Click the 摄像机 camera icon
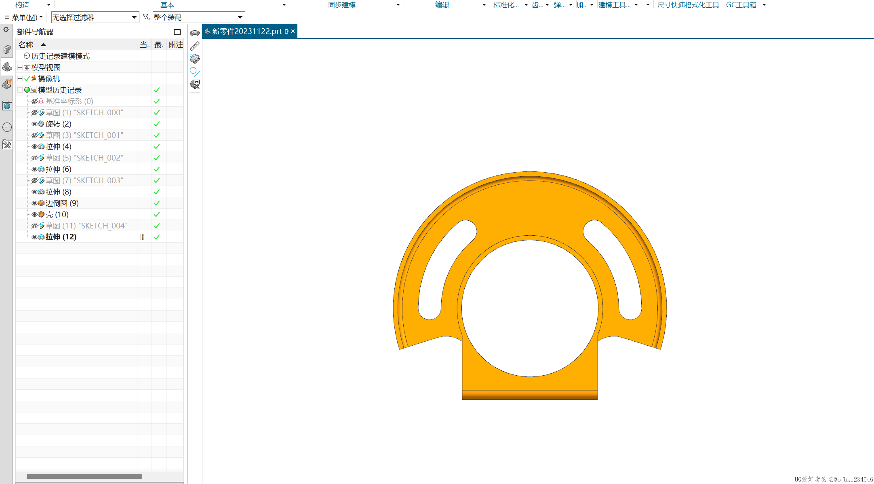This screenshot has width=874, height=484. [34, 78]
